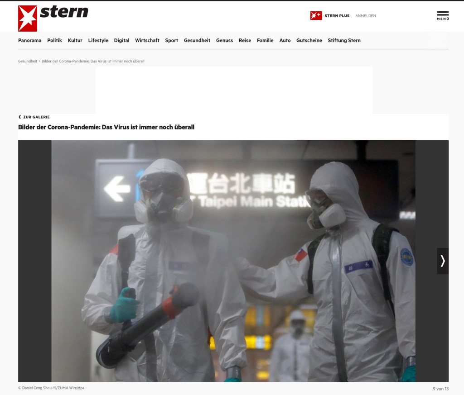464x395 pixels.
Task: Go to Wirtschaft section
Action: click(147, 41)
